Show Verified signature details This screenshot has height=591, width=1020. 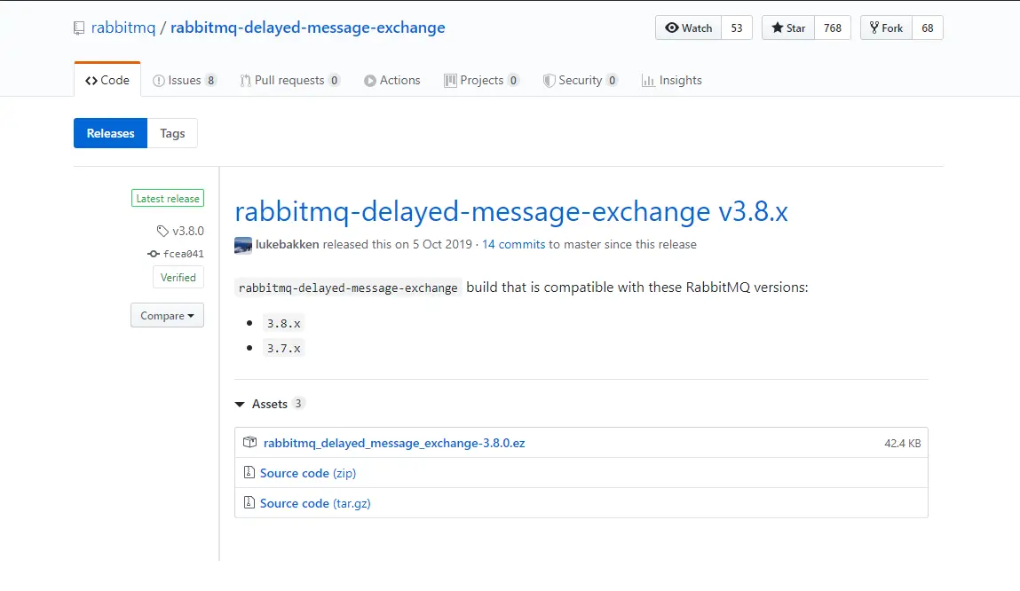(x=178, y=278)
